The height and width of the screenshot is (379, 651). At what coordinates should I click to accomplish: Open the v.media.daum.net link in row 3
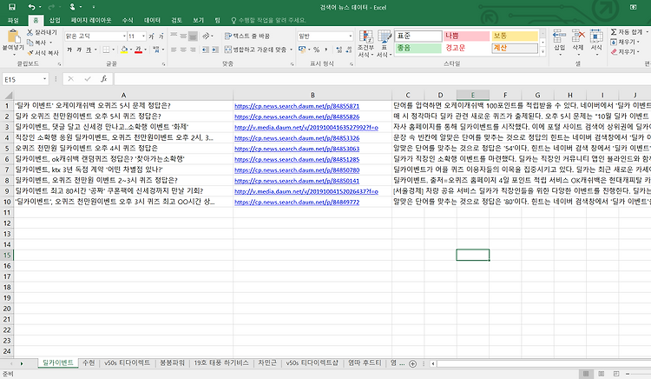click(306, 127)
